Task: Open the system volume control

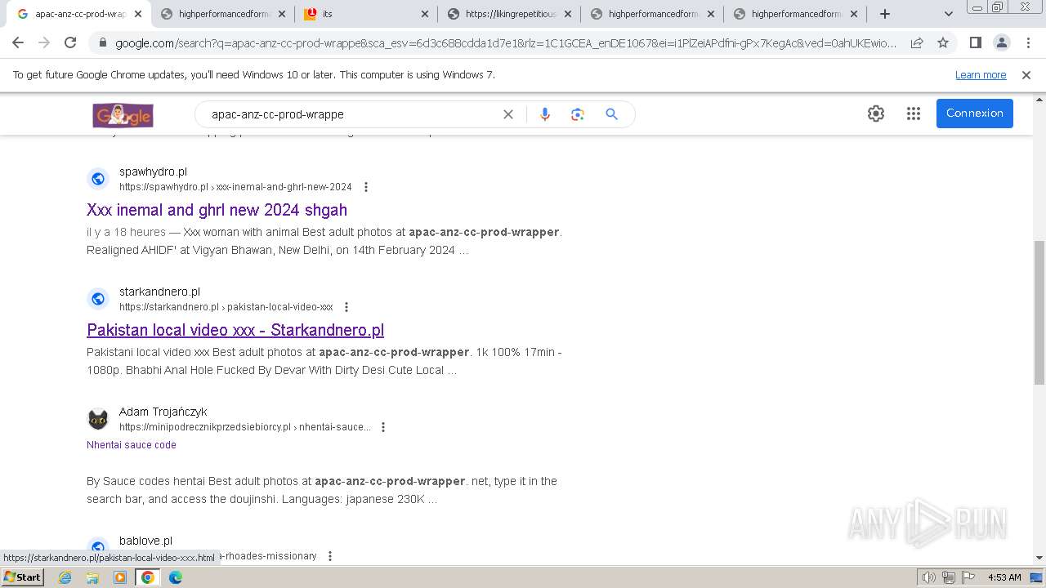Action: pyautogui.click(x=929, y=577)
